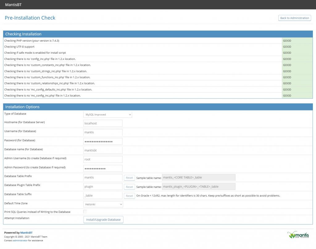This screenshot has height=249, width=316.
Task: Expand the database type combo box
Action: click(107, 114)
